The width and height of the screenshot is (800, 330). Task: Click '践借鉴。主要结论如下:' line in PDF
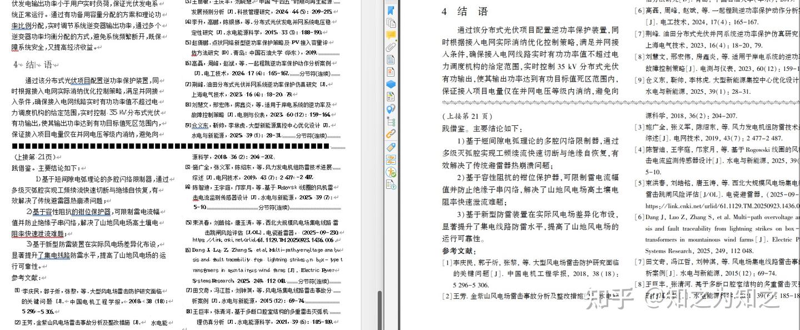click(482, 128)
